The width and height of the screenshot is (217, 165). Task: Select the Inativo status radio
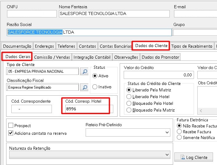coord(95,87)
